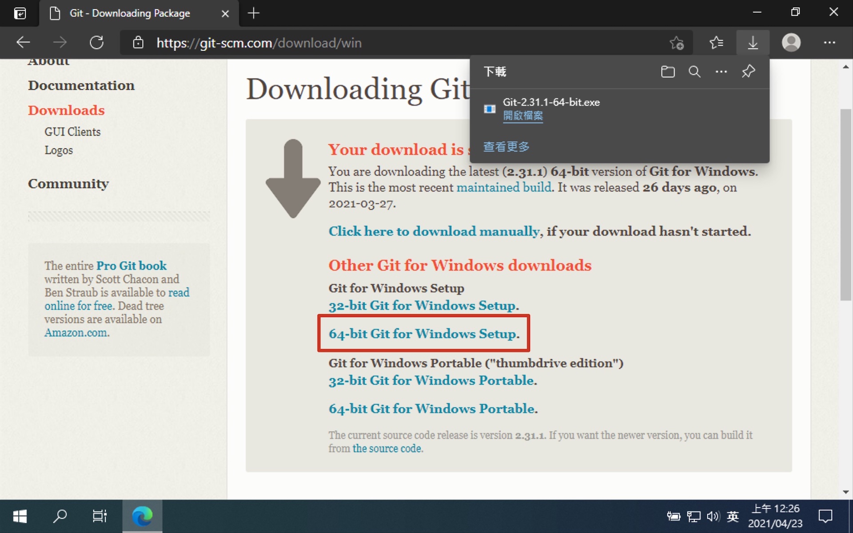Click the Show desktop taskbar edge
Viewport: 853px width, 533px height.
point(851,516)
